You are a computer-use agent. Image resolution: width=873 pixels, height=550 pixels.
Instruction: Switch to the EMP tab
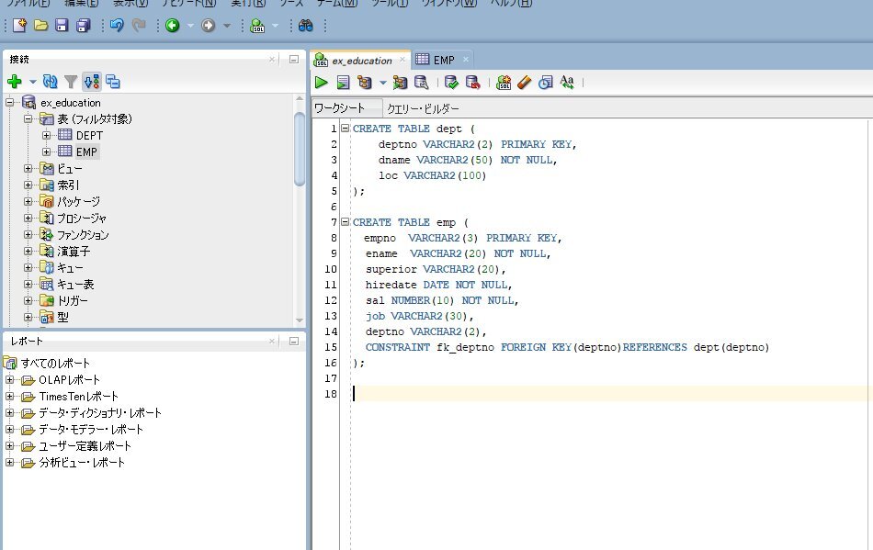[443, 60]
